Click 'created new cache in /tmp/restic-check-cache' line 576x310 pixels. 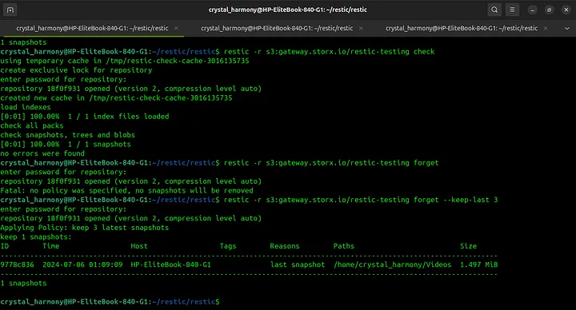point(116,98)
